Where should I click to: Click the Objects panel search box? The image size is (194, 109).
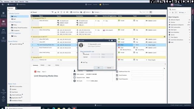point(179,9)
